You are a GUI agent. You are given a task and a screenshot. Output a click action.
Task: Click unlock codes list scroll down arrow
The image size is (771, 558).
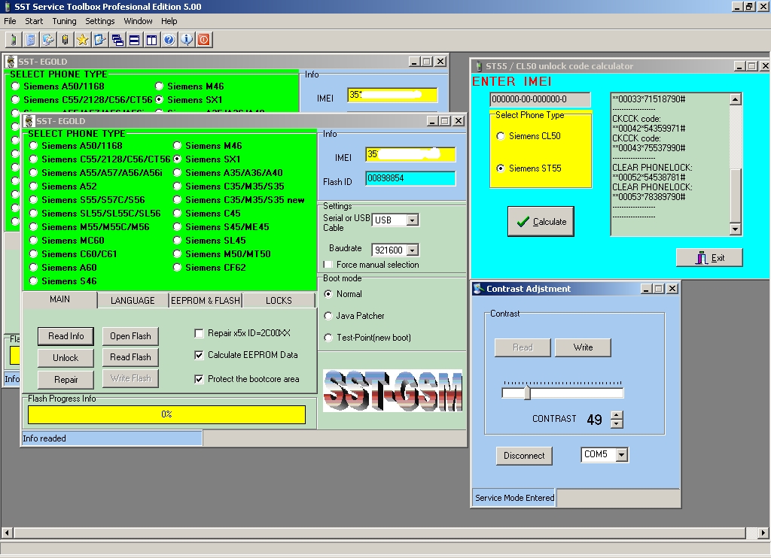coord(735,229)
